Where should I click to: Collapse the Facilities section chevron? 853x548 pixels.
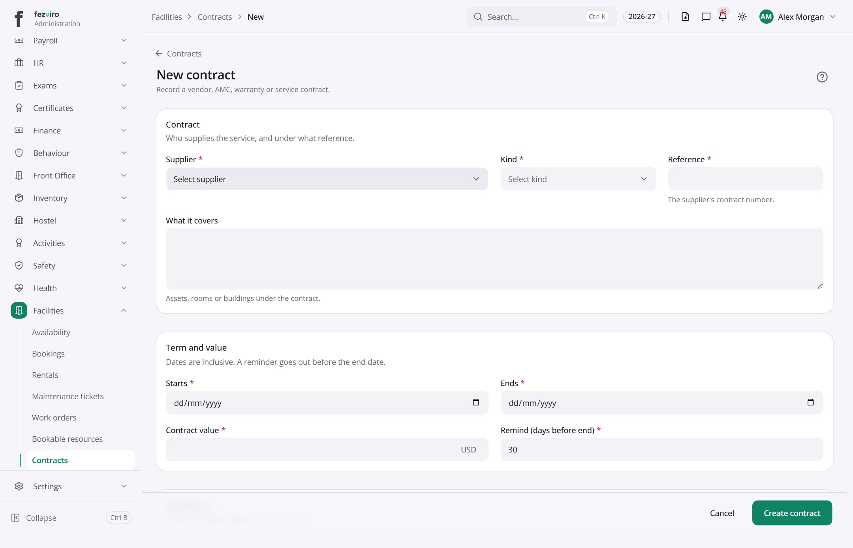pyautogui.click(x=124, y=310)
